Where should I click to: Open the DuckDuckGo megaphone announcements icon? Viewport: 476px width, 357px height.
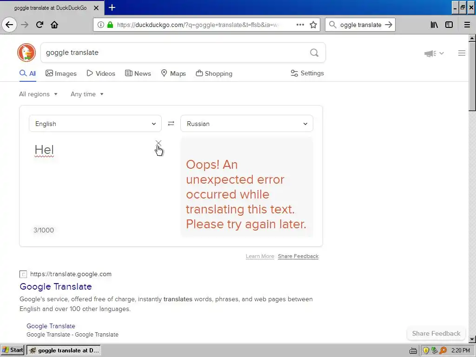click(430, 53)
